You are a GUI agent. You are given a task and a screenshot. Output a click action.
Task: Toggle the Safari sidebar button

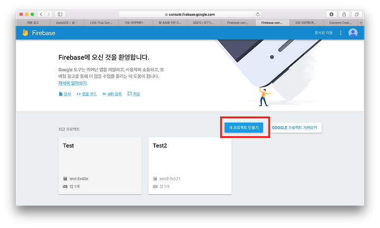click(x=60, y=14)
